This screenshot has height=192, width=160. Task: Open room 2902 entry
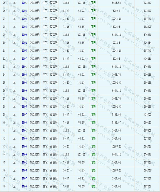click(x=24, y=43)
